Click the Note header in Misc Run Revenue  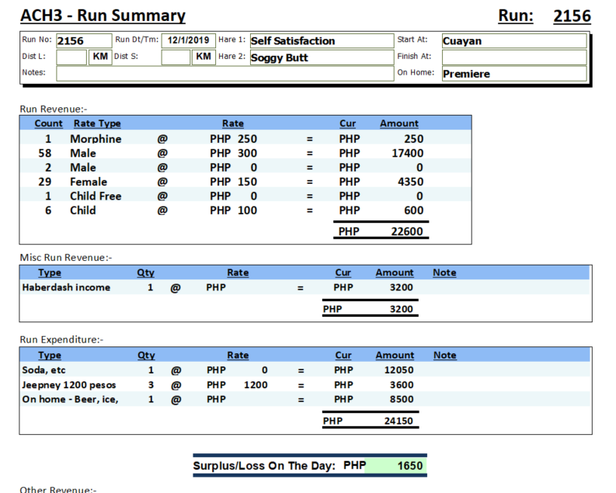444,273
